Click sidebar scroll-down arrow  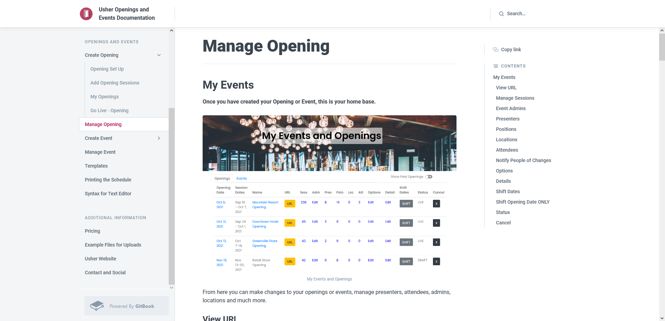pos(171,287)
